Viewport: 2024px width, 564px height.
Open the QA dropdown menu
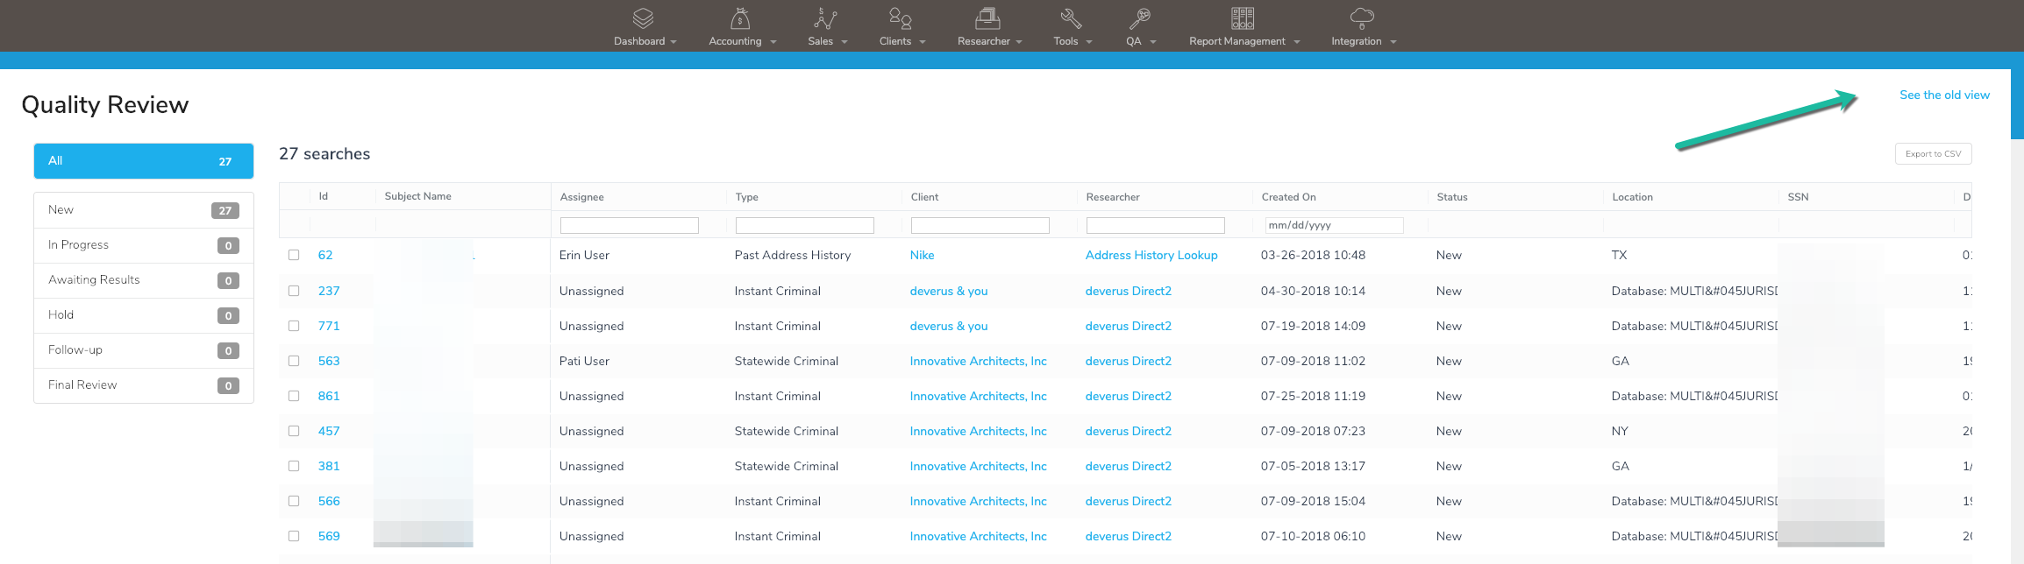click(x=1141, y=41)
